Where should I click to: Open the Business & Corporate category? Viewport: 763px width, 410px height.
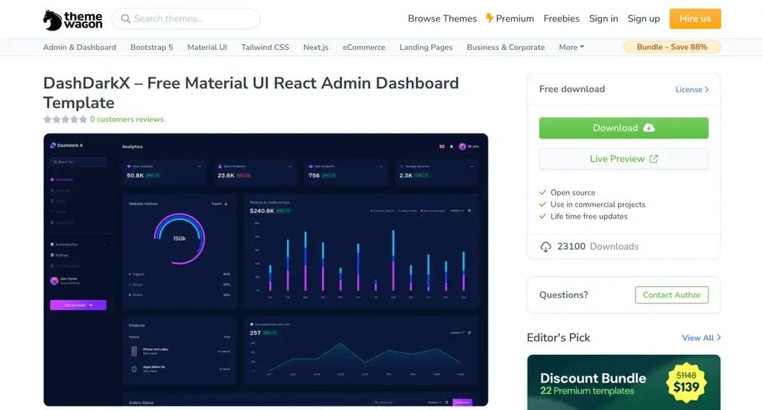pyautogui.click(x=506, y=47)
